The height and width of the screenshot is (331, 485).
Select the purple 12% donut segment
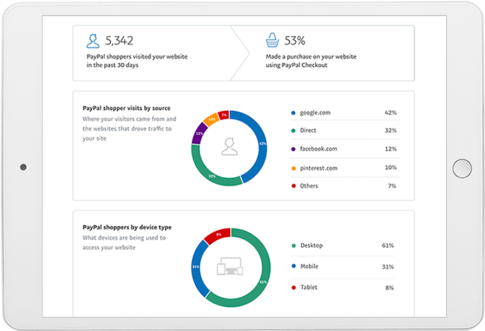199,133
